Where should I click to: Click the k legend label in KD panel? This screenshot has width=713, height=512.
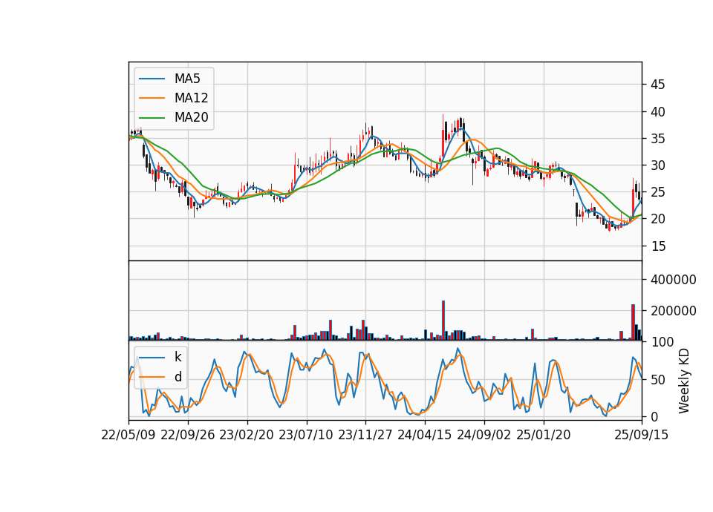coord(178,357)
